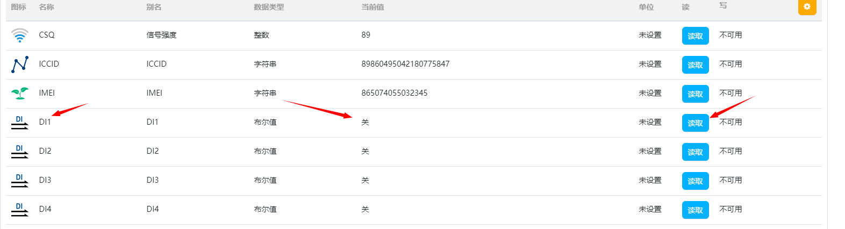
Task: Read the DI3 value with 读取
Action: pos(695,181)
